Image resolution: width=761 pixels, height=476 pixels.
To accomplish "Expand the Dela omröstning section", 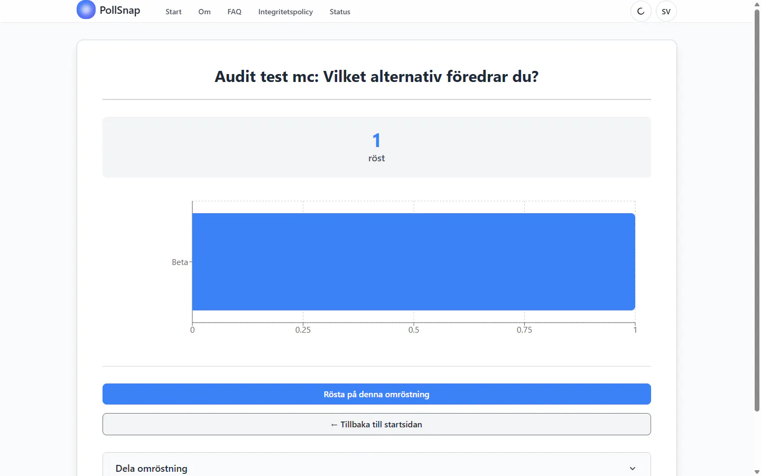I will 377,468.
